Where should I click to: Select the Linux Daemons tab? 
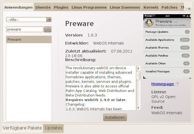point(125,8)
